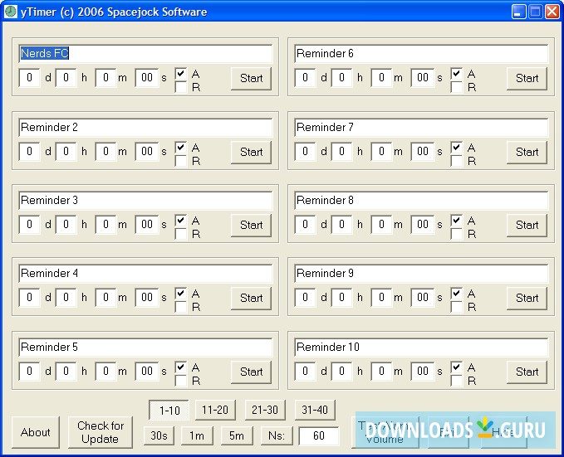Viewport: 564px width, 457px height.
Task: Click the seconds field for Reminder 10
Action: tap(423, 371)
